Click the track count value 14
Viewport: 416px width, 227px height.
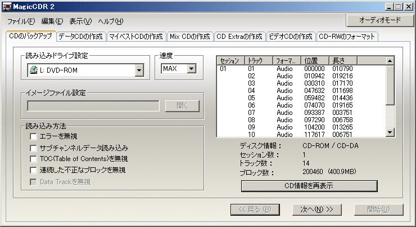306,163
